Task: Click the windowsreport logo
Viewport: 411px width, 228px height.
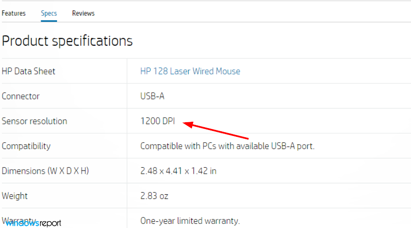Action: click(x=32, y=223)
